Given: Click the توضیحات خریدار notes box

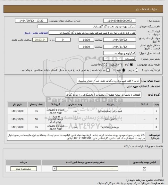Looking at the screenshot, I should click(76, 137).
